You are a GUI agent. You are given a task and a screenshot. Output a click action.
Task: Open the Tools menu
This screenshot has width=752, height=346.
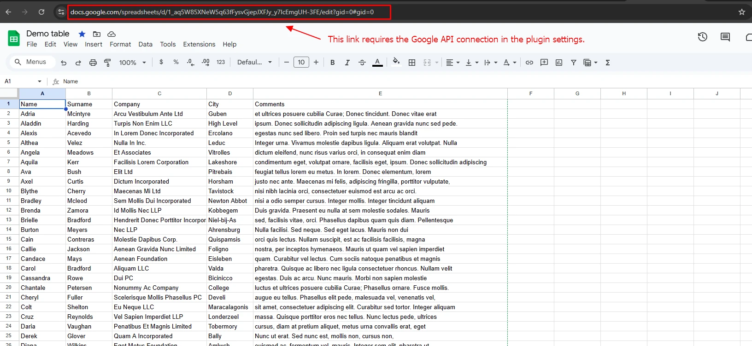(x=168, y=44)
